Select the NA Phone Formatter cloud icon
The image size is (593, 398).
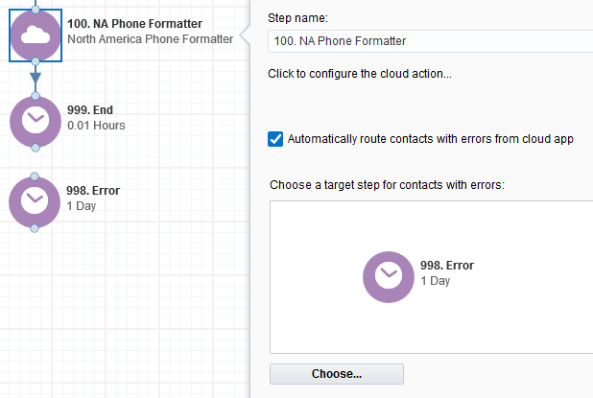coord(36,35)
